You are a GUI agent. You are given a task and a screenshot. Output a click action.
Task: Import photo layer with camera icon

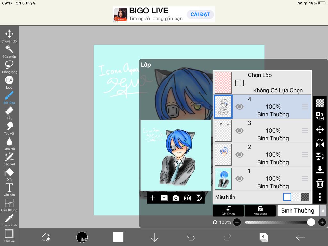point(176,198)
